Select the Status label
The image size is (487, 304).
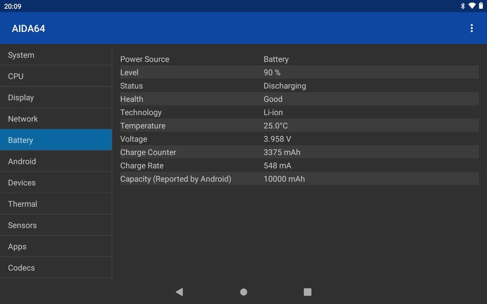pos(131,86)
